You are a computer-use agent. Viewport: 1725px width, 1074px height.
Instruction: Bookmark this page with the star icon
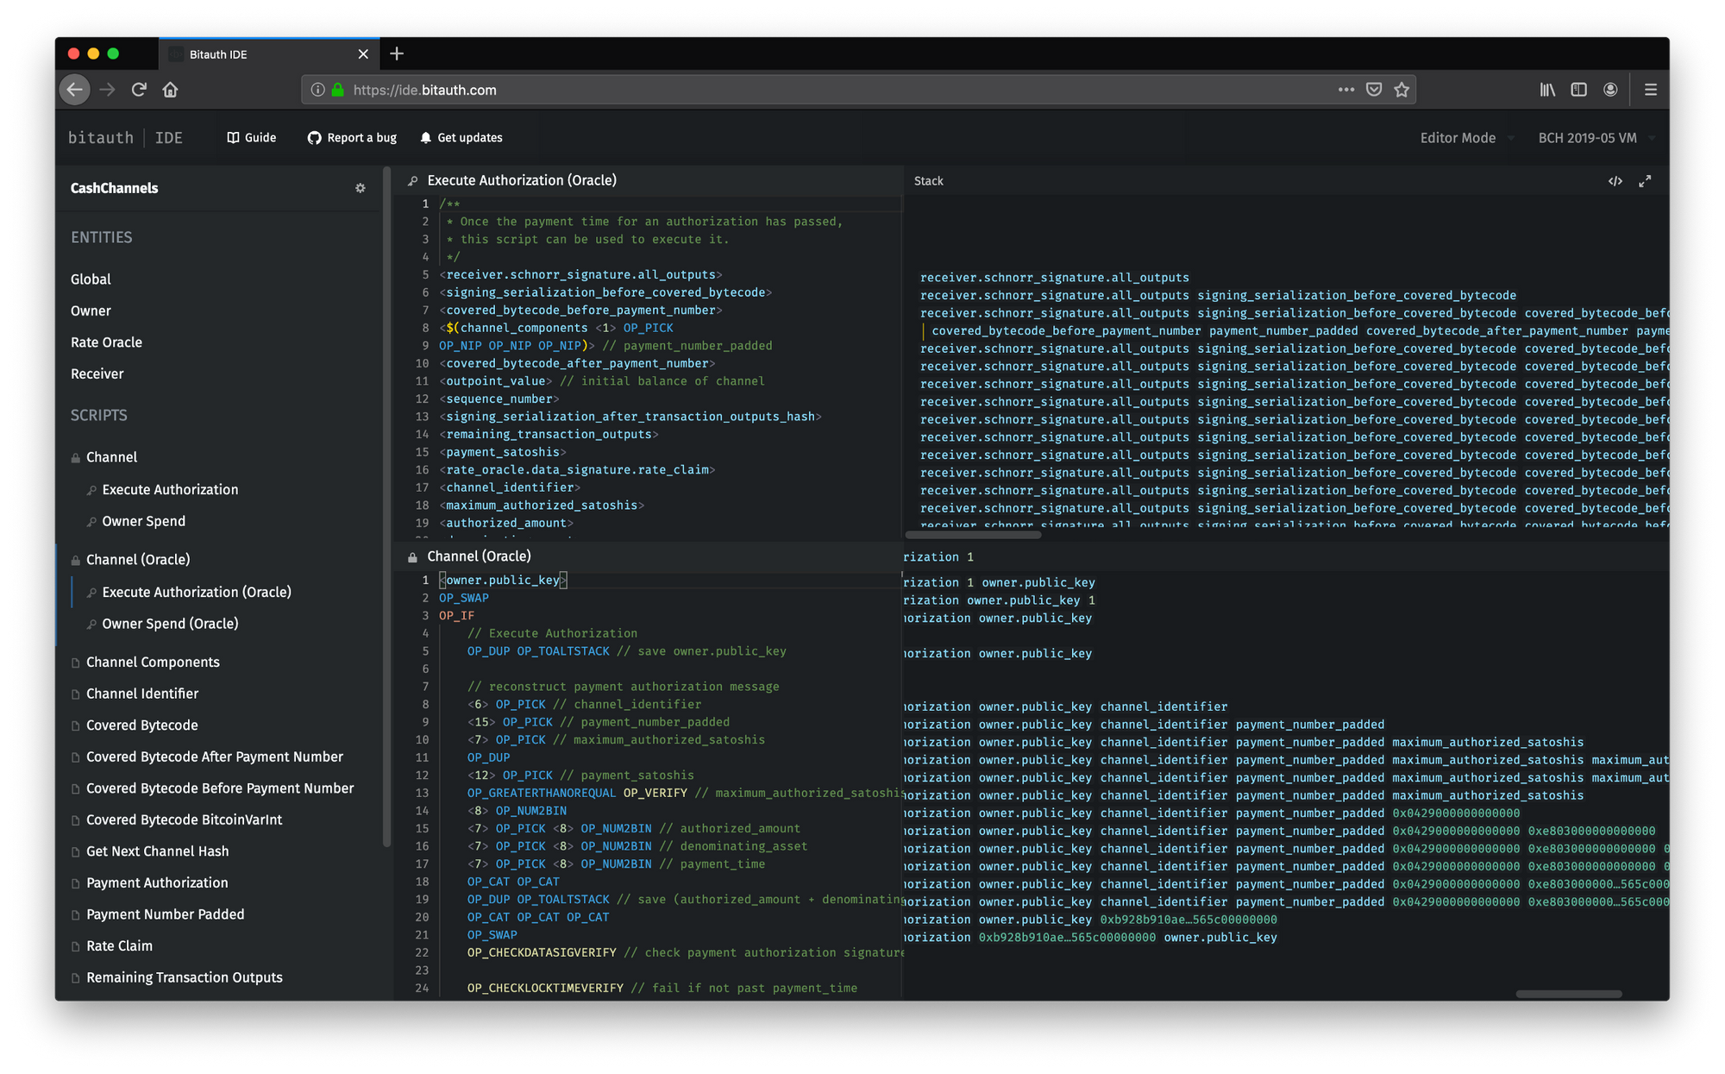pyautogui.click(x=1401, y=89)
